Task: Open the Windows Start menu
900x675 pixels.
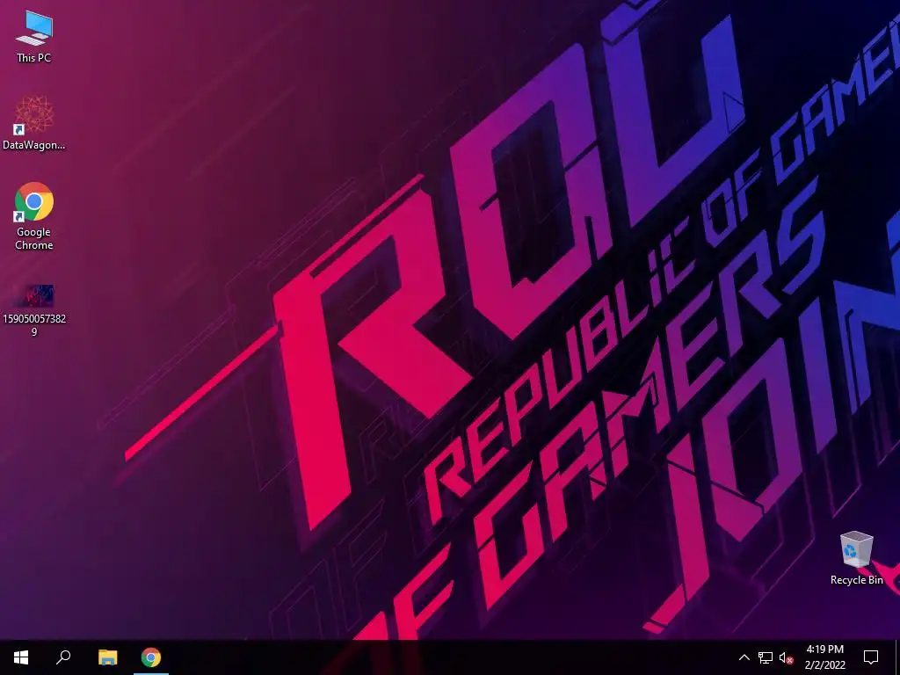Action: 21,657
